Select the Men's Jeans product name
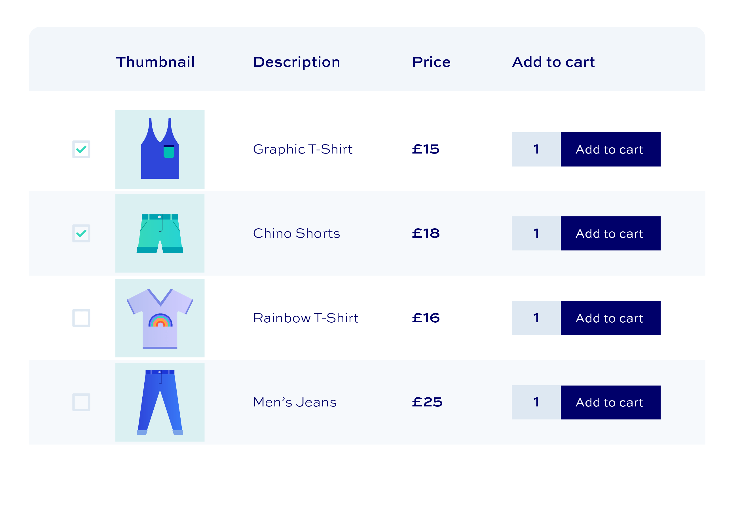This screenshot has width=738, height=524. tap(295, 402)
